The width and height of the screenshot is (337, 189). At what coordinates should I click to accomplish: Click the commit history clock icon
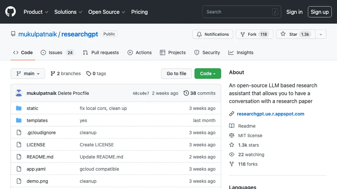(x=186, y=93)
